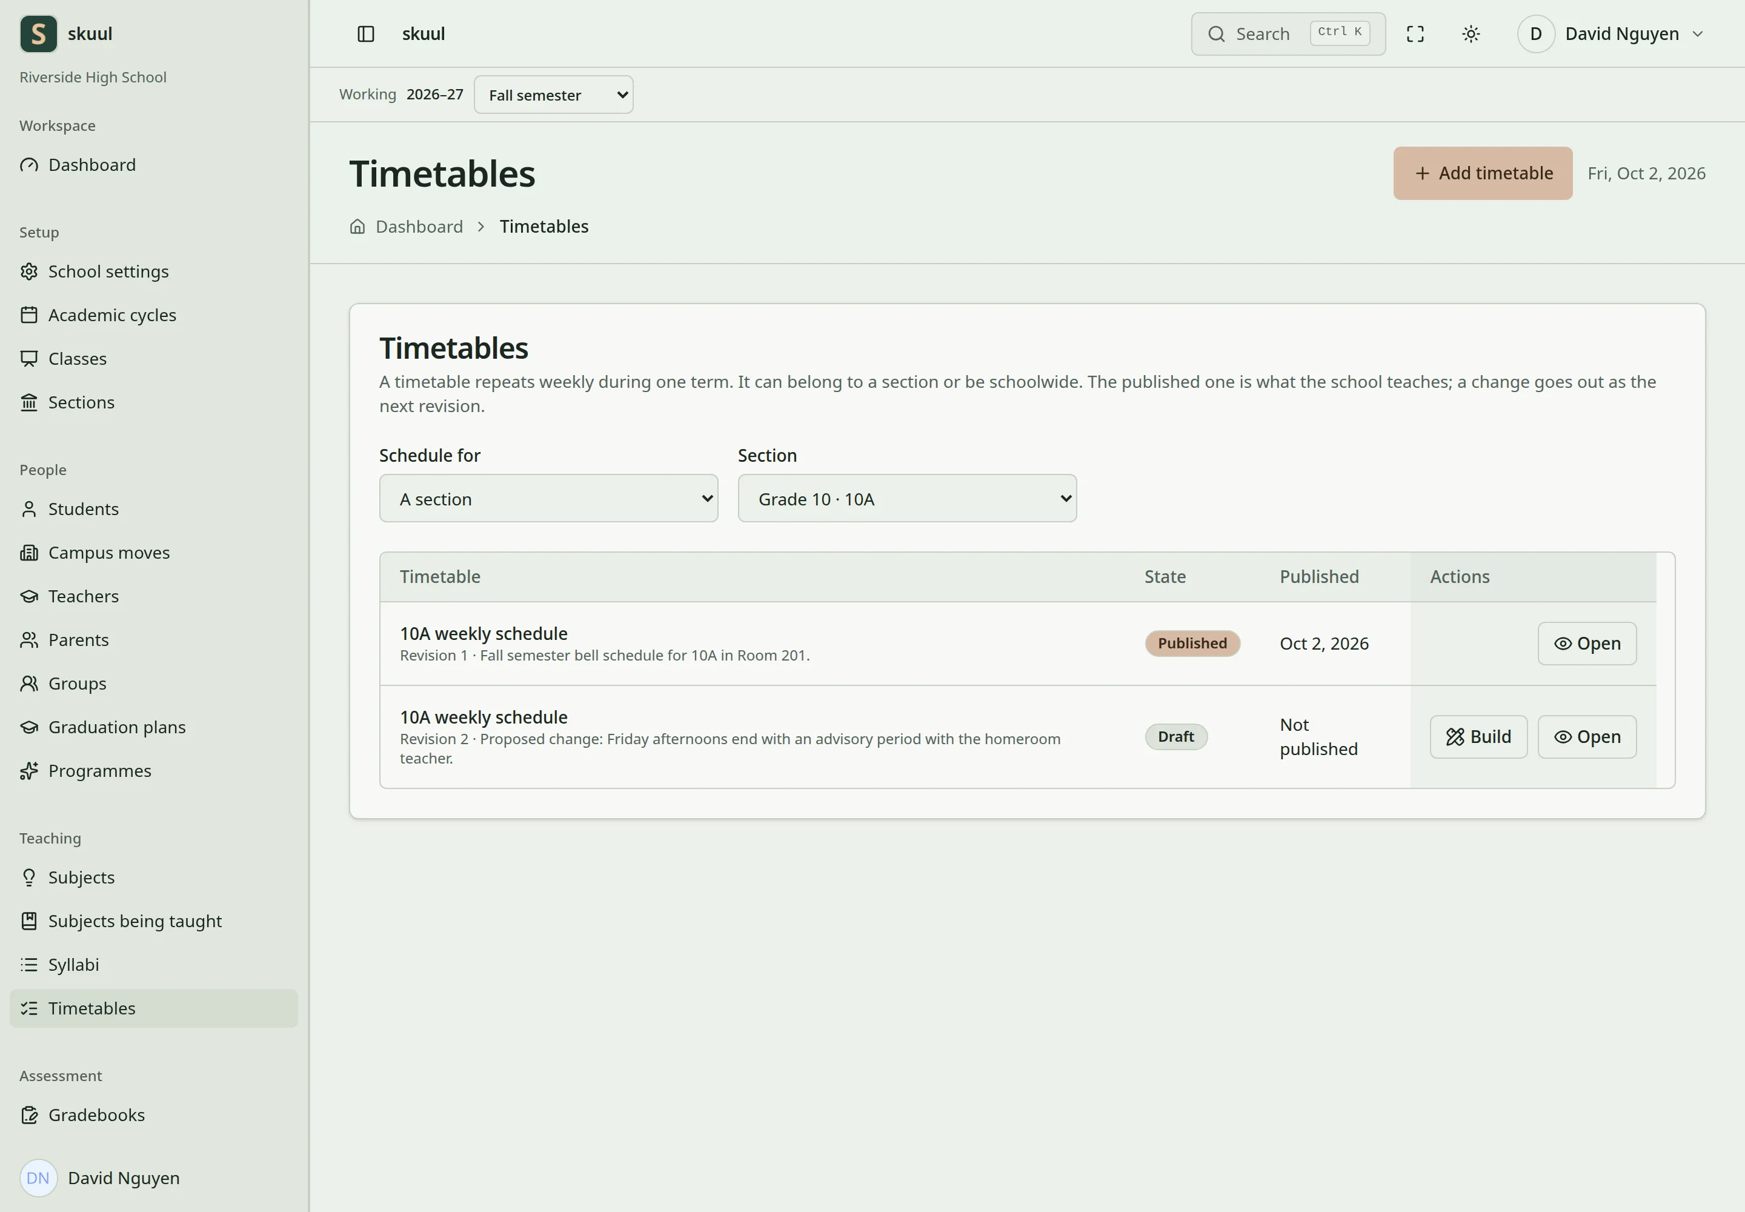Viewport: 1745px width, 1212px height.
Task: Open David Nguyen user menu dropdown
Action: [x=1611, y=34]
